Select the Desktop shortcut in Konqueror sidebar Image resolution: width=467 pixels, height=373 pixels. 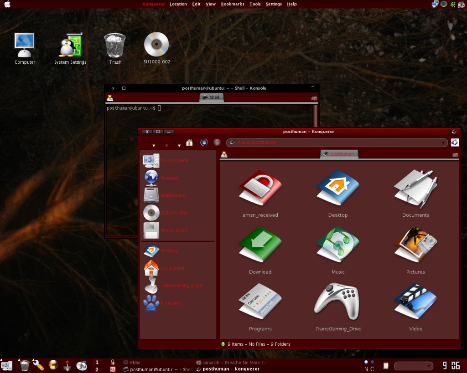pyautogui.click(x=161, y=250)
